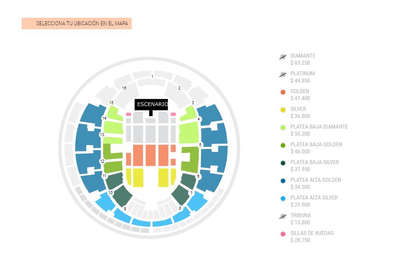Click the SILLAS DE RUEDAS legend label

[312, 233]
